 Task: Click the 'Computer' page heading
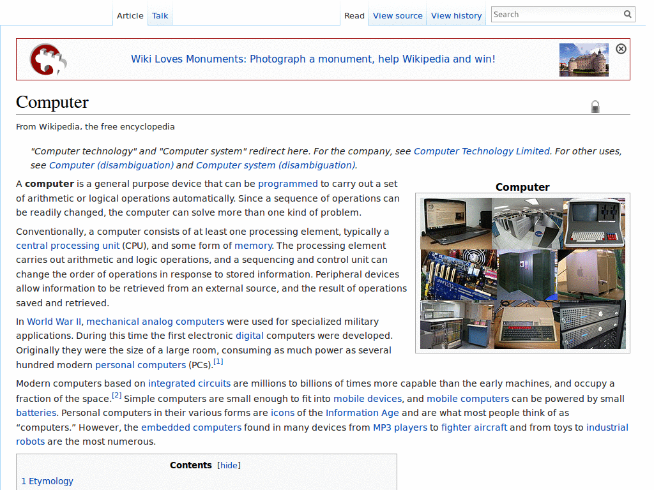52,102
